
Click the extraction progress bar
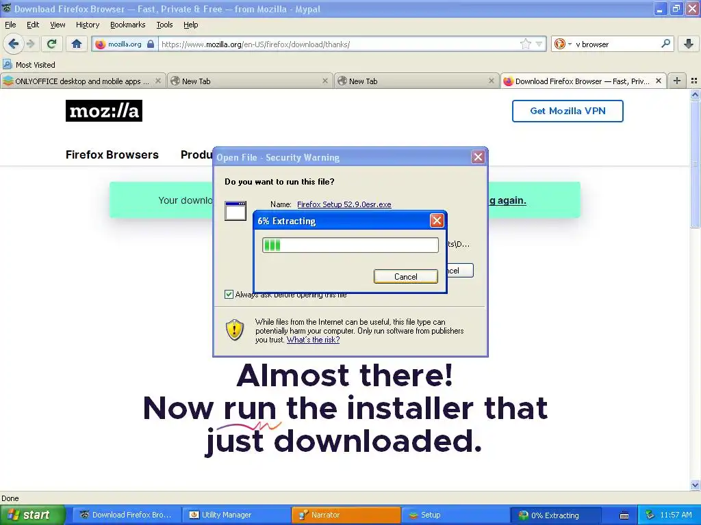click(x=350, y=245)
